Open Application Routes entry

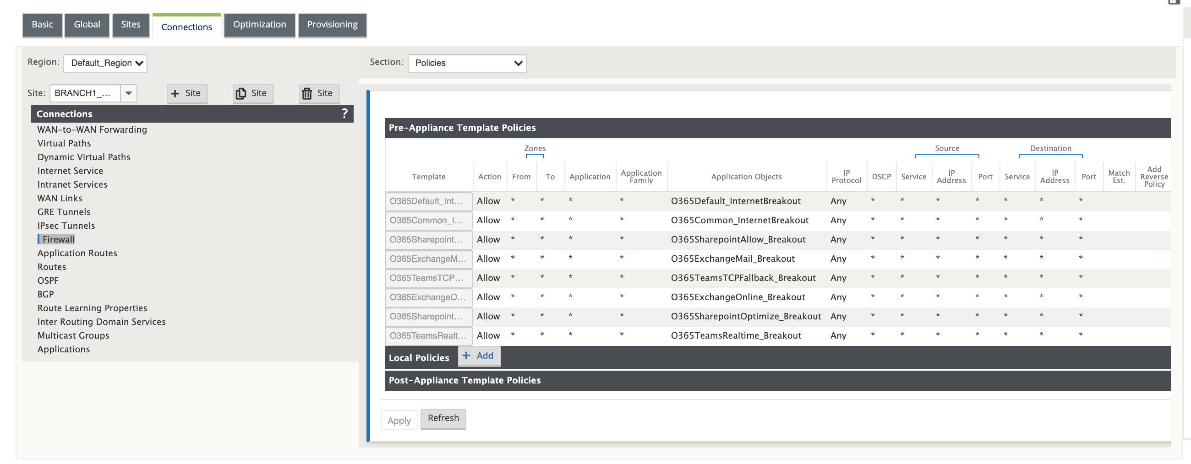pyautogui.click(x=77, y=254)
